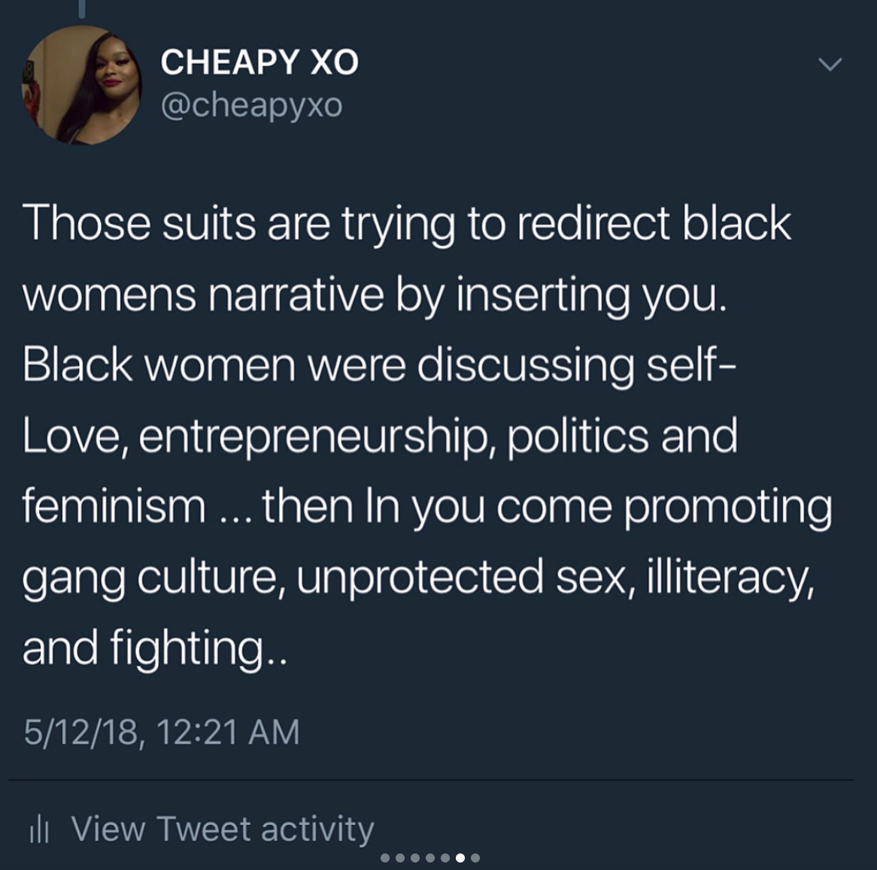Click the divider line below the timestamp
The height and width of the screenshot is (870, 877).
click(430, 780)
